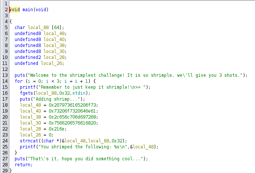
Task: Click the '0x32' size argument in fgets
Action: coord(64,93)
